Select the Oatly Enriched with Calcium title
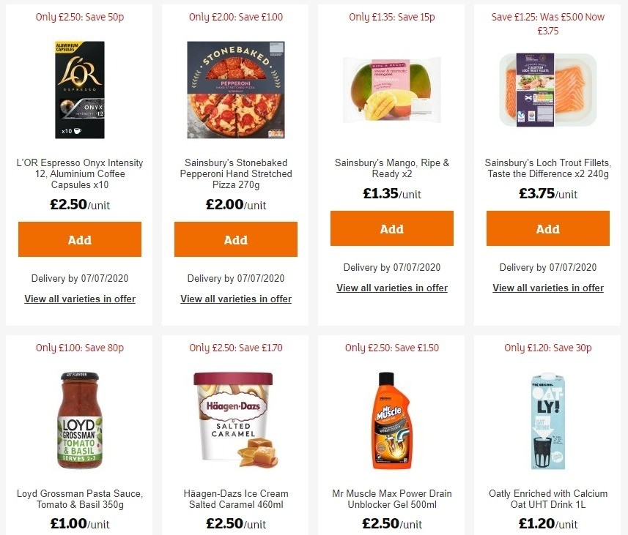Screen dimensions: 628x535 [x=547, y=499]
